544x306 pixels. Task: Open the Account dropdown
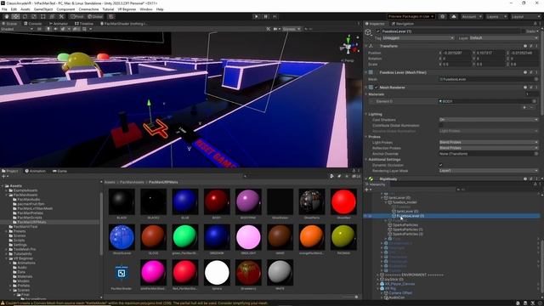click(472, 16)
